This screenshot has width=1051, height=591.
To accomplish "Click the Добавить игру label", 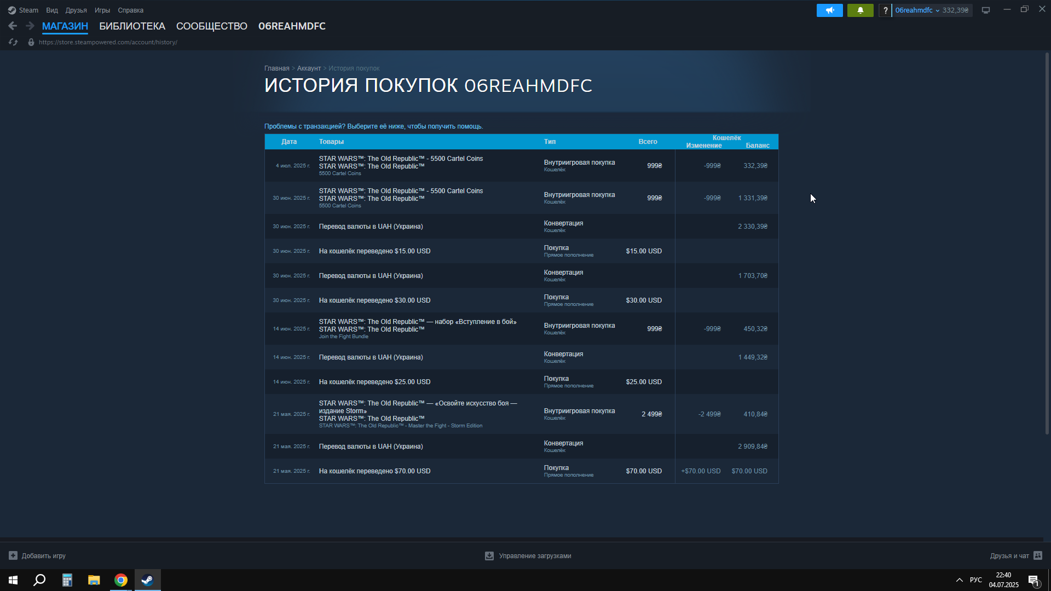I will point(44,555).
